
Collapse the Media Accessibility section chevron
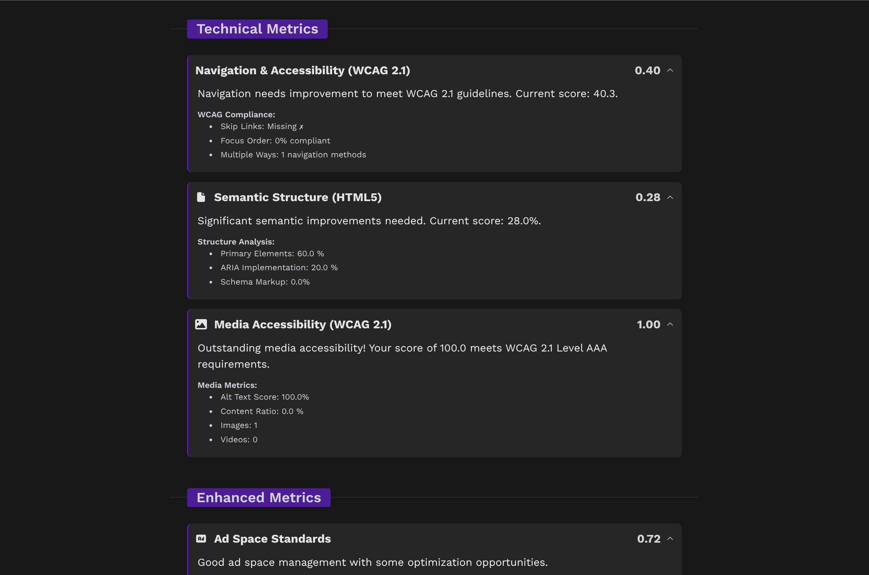pyautogui.click(x=670, y=324)
